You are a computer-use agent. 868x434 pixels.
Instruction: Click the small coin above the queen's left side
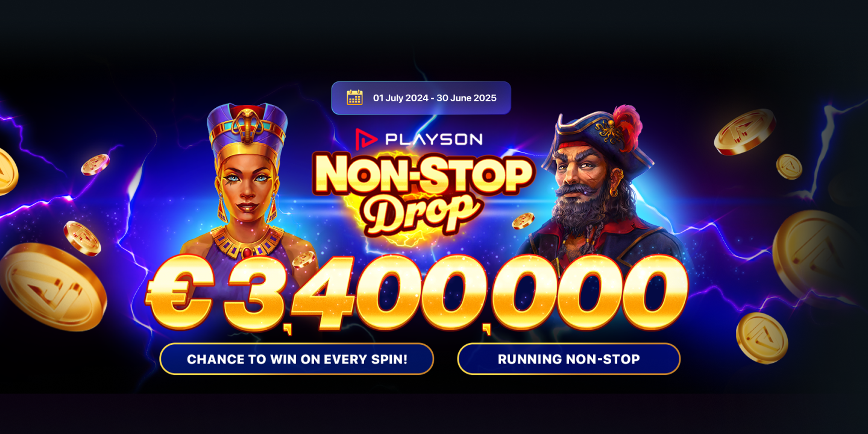(x=95, y=165)
